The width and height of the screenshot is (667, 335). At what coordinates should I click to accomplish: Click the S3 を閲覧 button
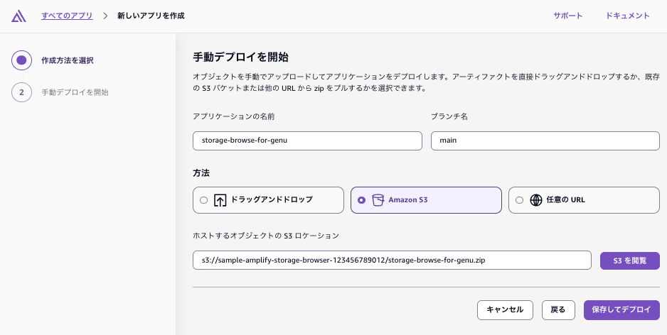coord(630,260)
